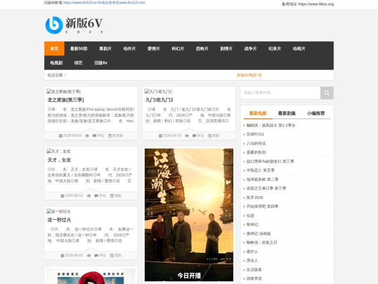Go to 动作片 category
The image size is (378, 284).
pos(129,49)
